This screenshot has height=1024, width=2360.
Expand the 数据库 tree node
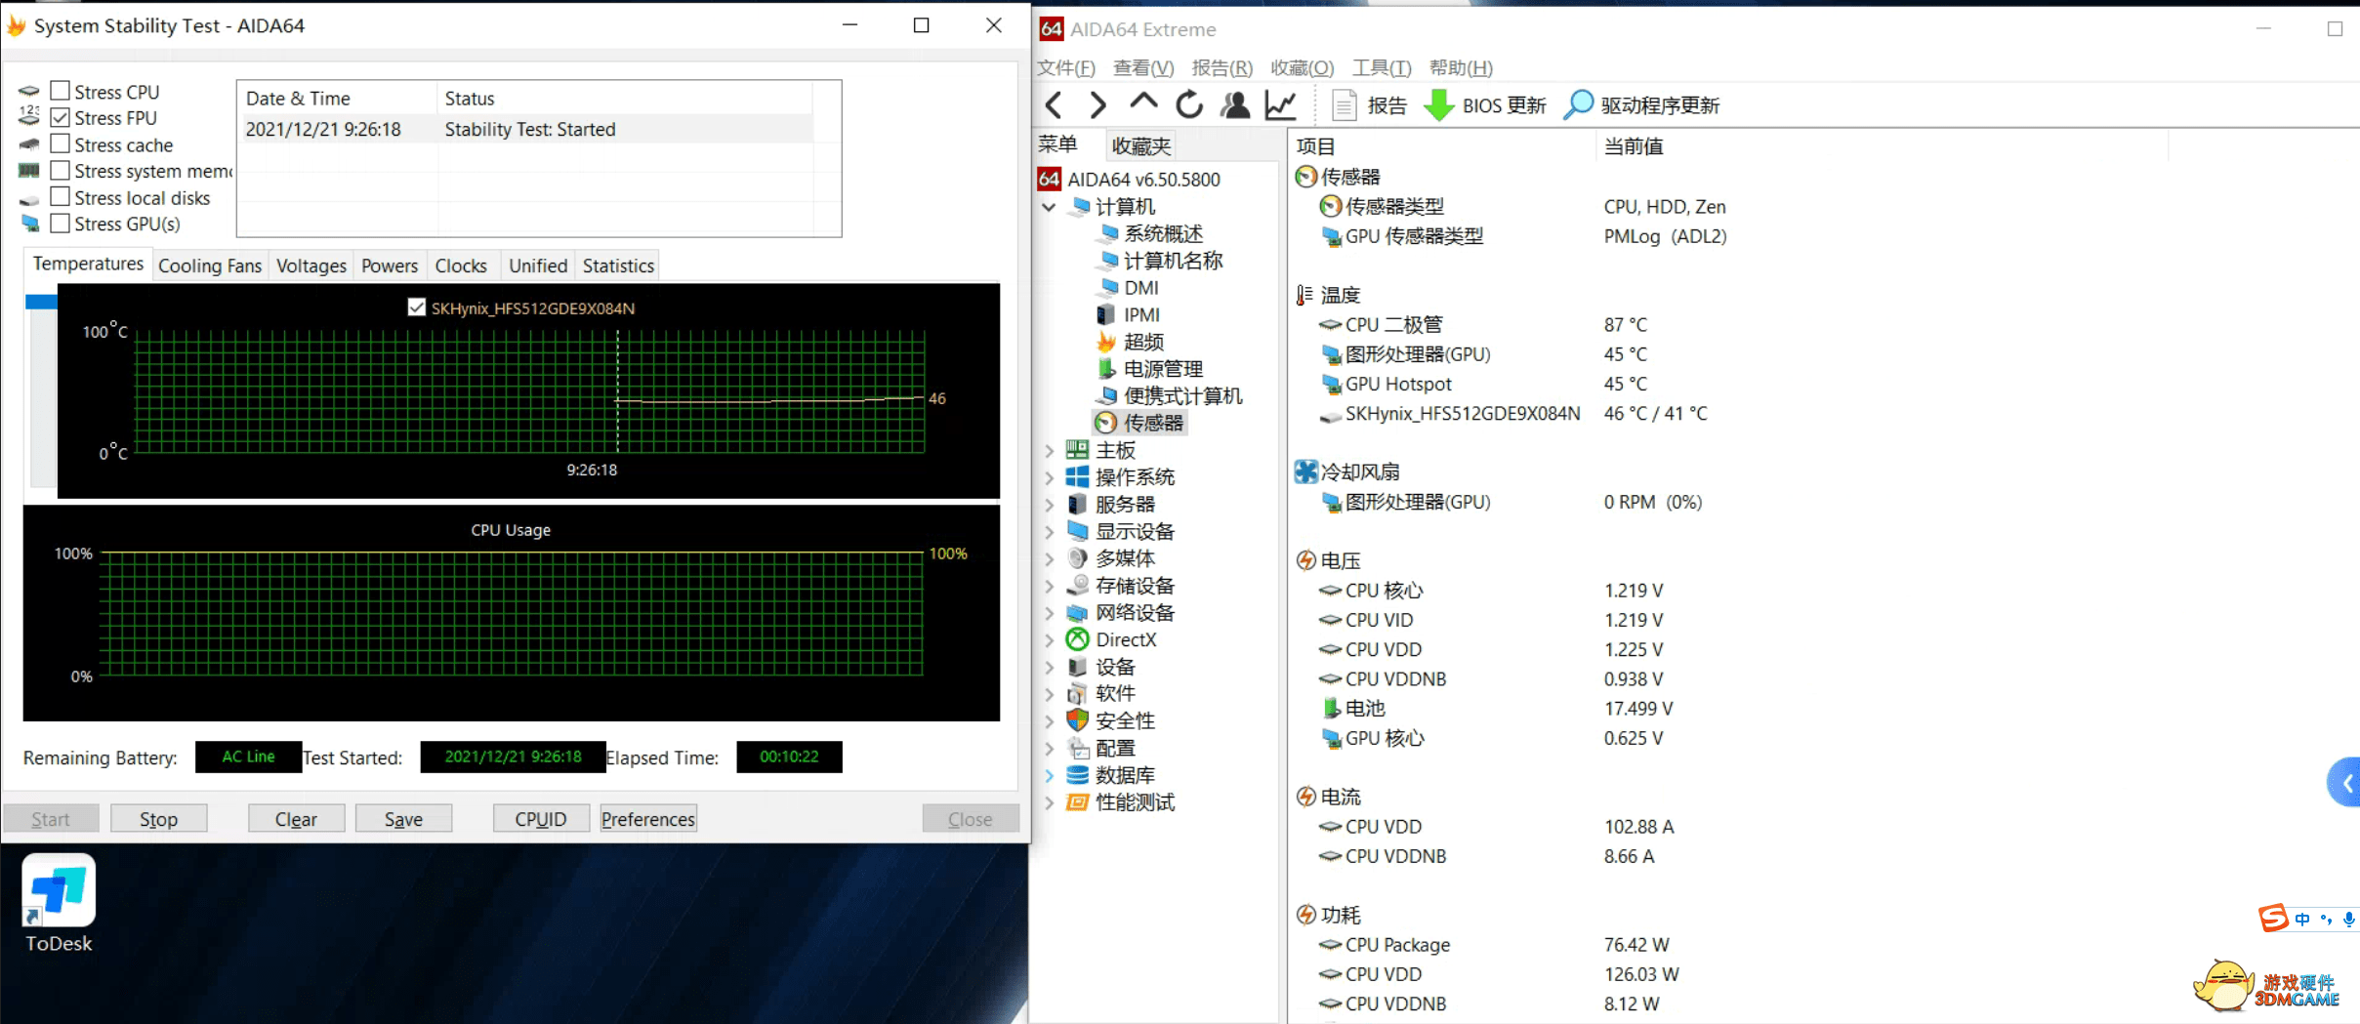tap(1050, 775)
